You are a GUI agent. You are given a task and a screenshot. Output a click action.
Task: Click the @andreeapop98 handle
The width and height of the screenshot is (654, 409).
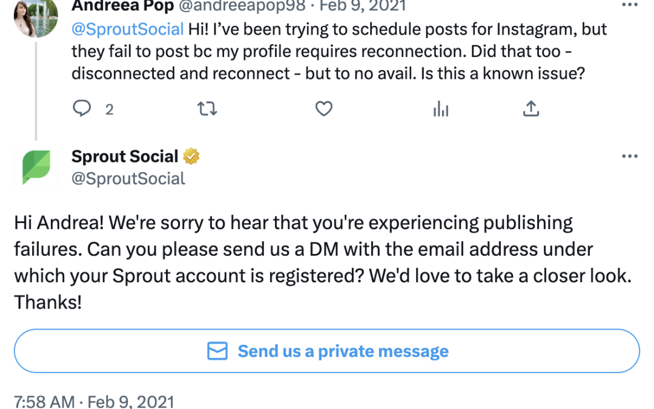click(241, 6)
